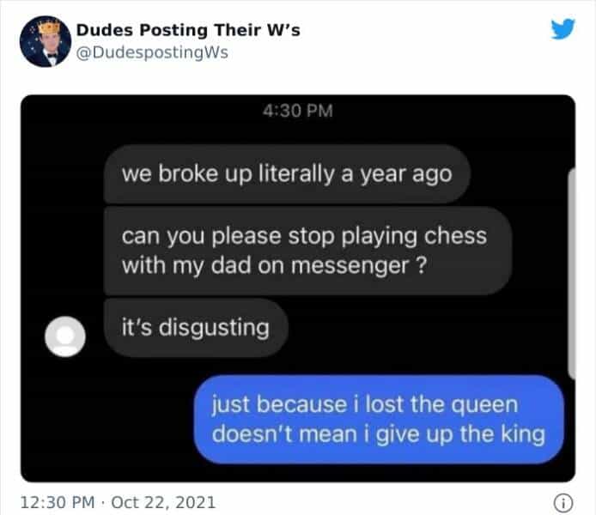The height and width of the screenshot is (515, 596).
Task: Click the Twitter bird logo
Action: 563,29
